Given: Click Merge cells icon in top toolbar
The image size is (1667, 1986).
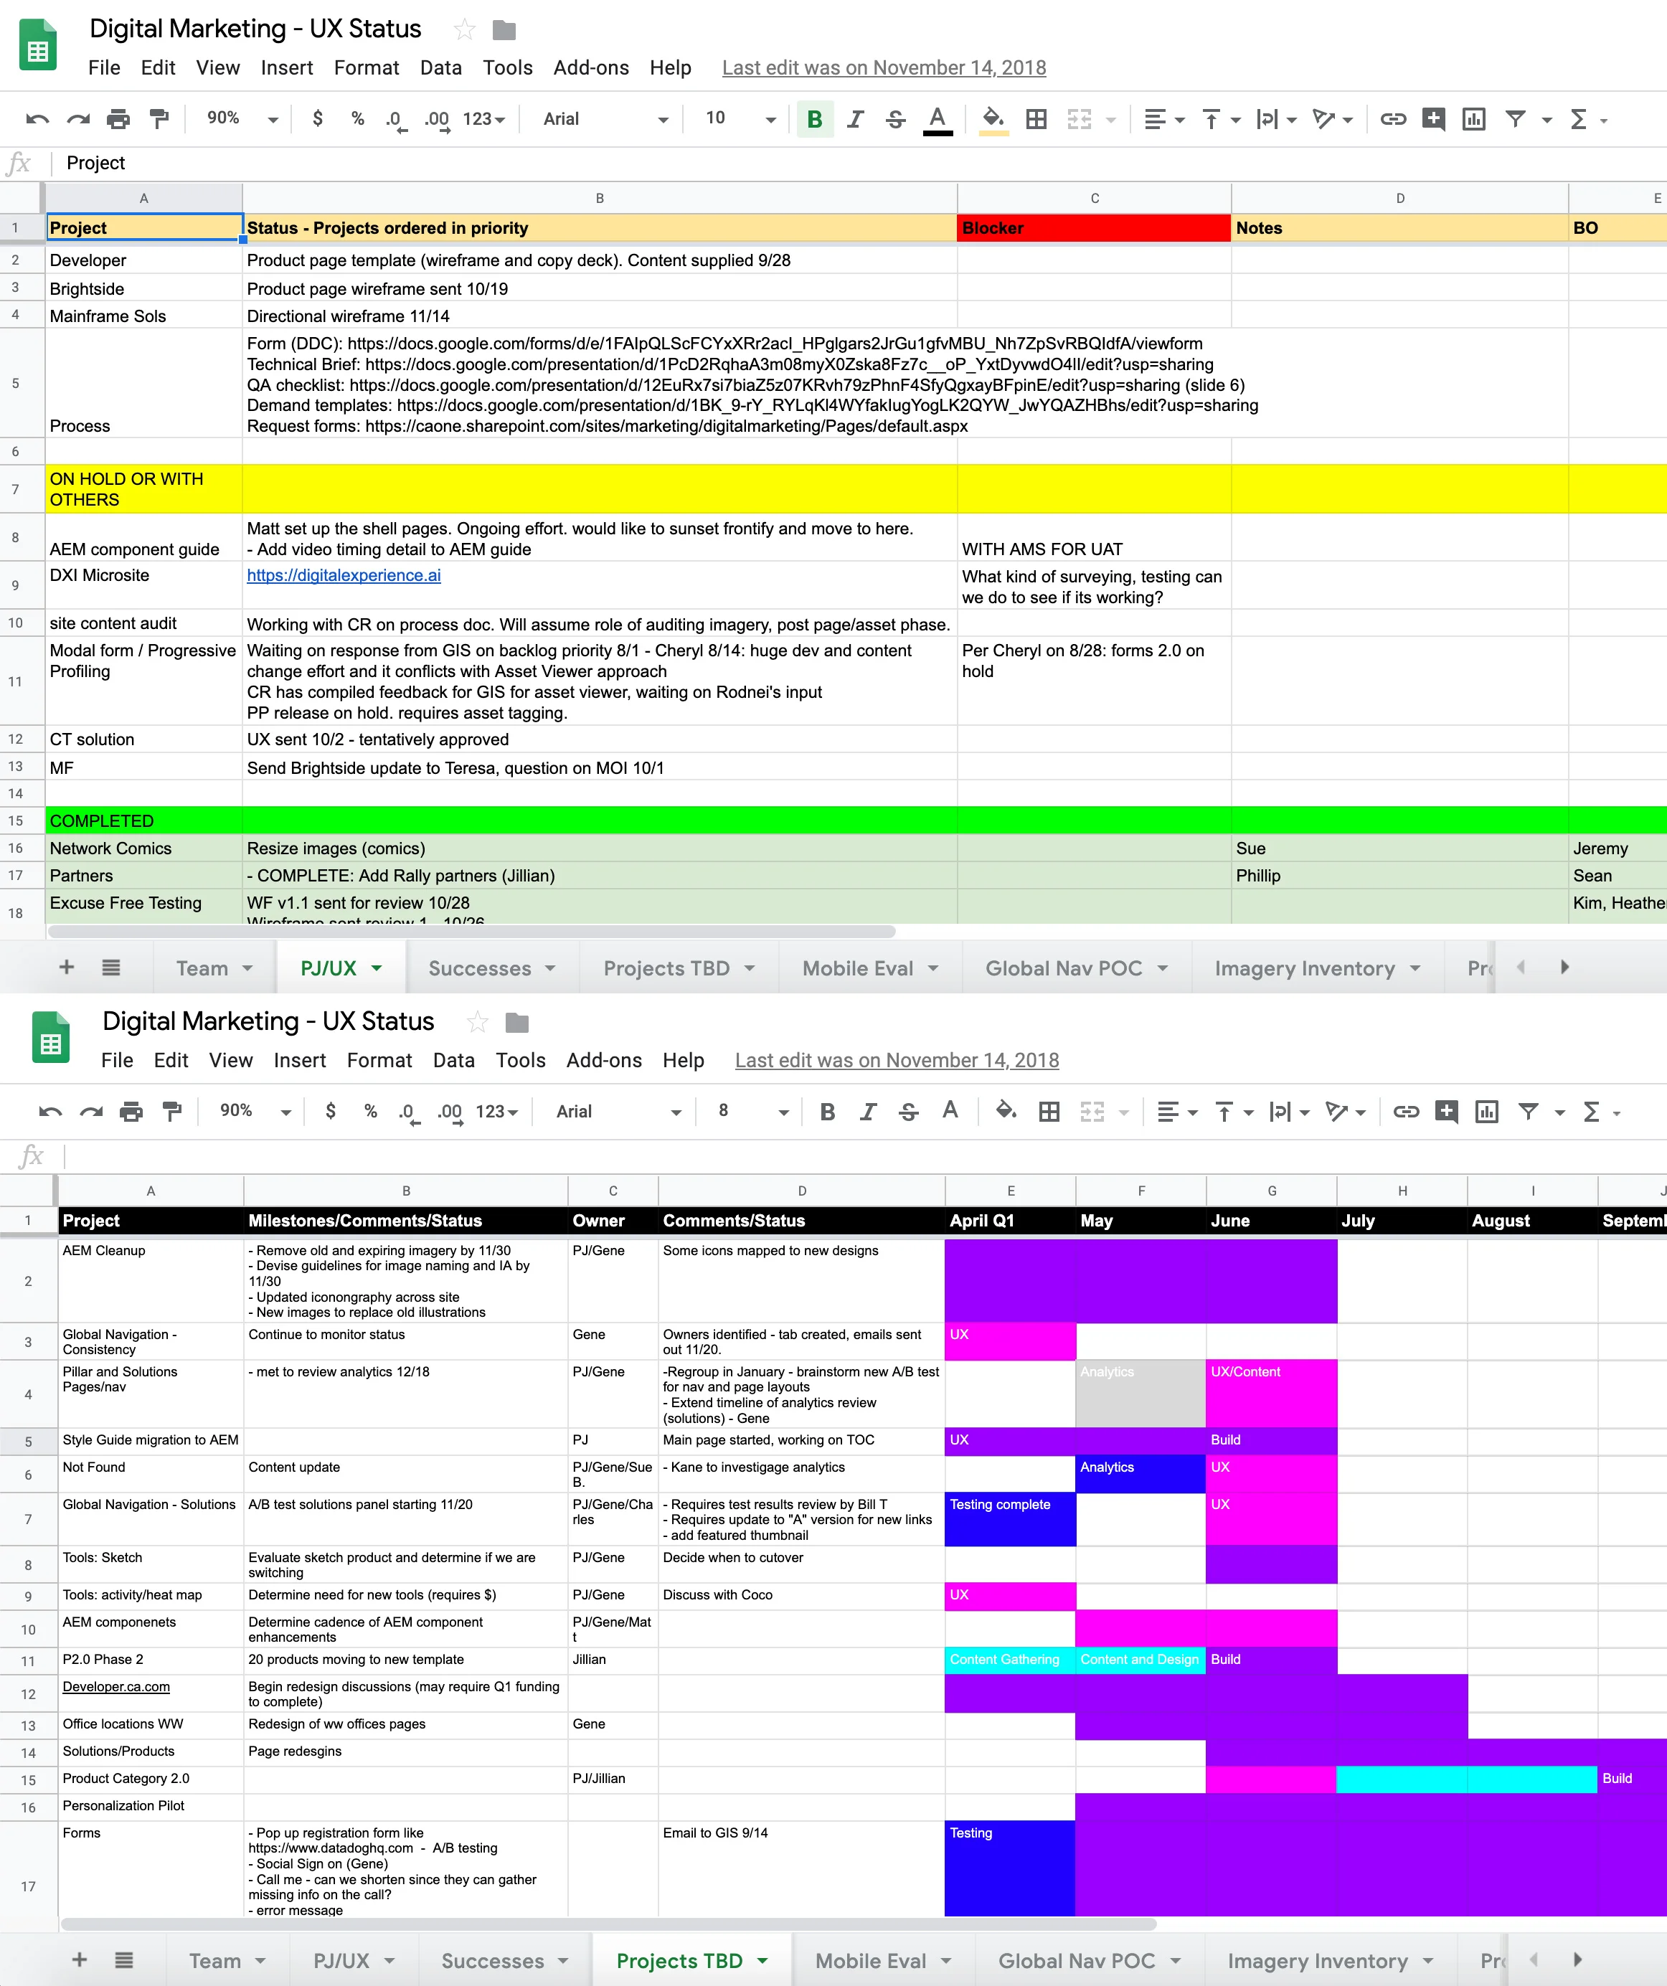Looking at the screenshot, I should pos(1079,119).
